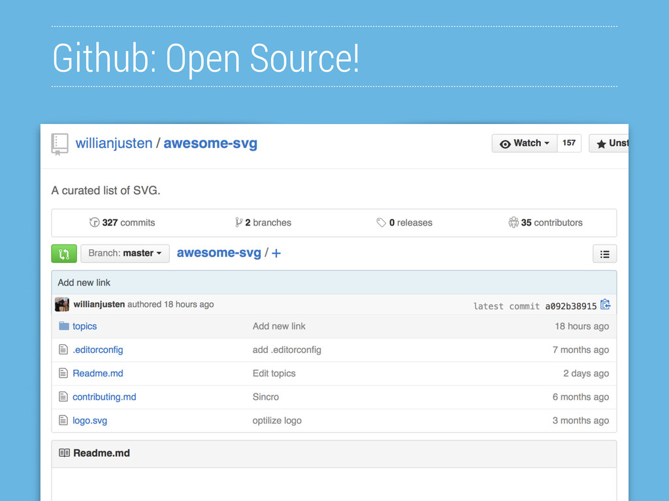
Task: Open the Branch: master dropdown
Action: click(x=125, y=253)
